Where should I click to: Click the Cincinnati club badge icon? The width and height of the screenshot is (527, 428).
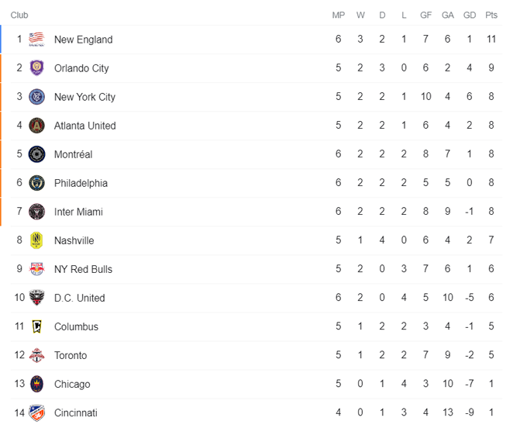(x=36, y=412)
